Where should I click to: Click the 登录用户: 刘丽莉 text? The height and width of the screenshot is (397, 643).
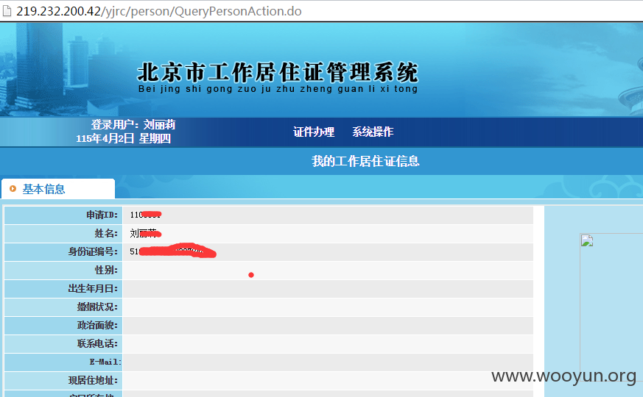click(133, 124)
